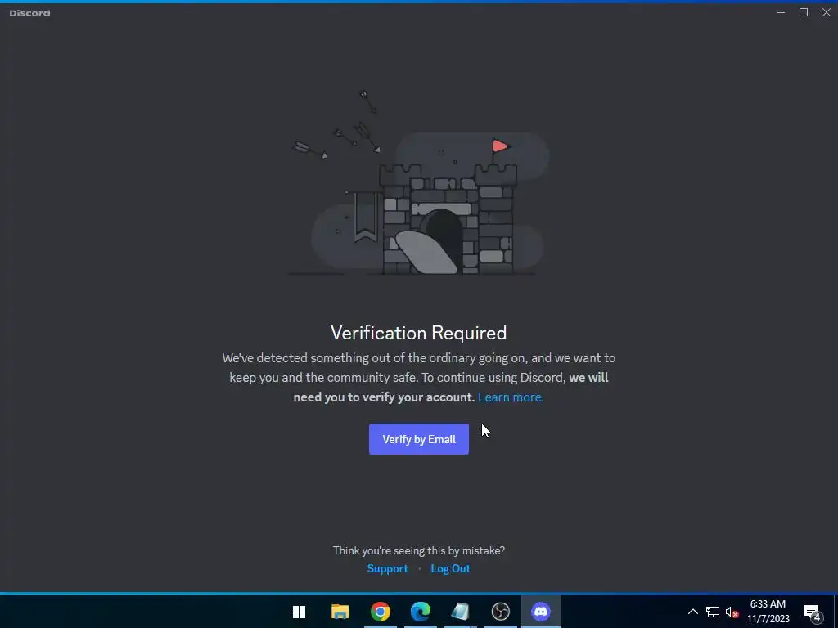Click the Log Out link
The image size is (838, 628).
[x=451, y=569]
